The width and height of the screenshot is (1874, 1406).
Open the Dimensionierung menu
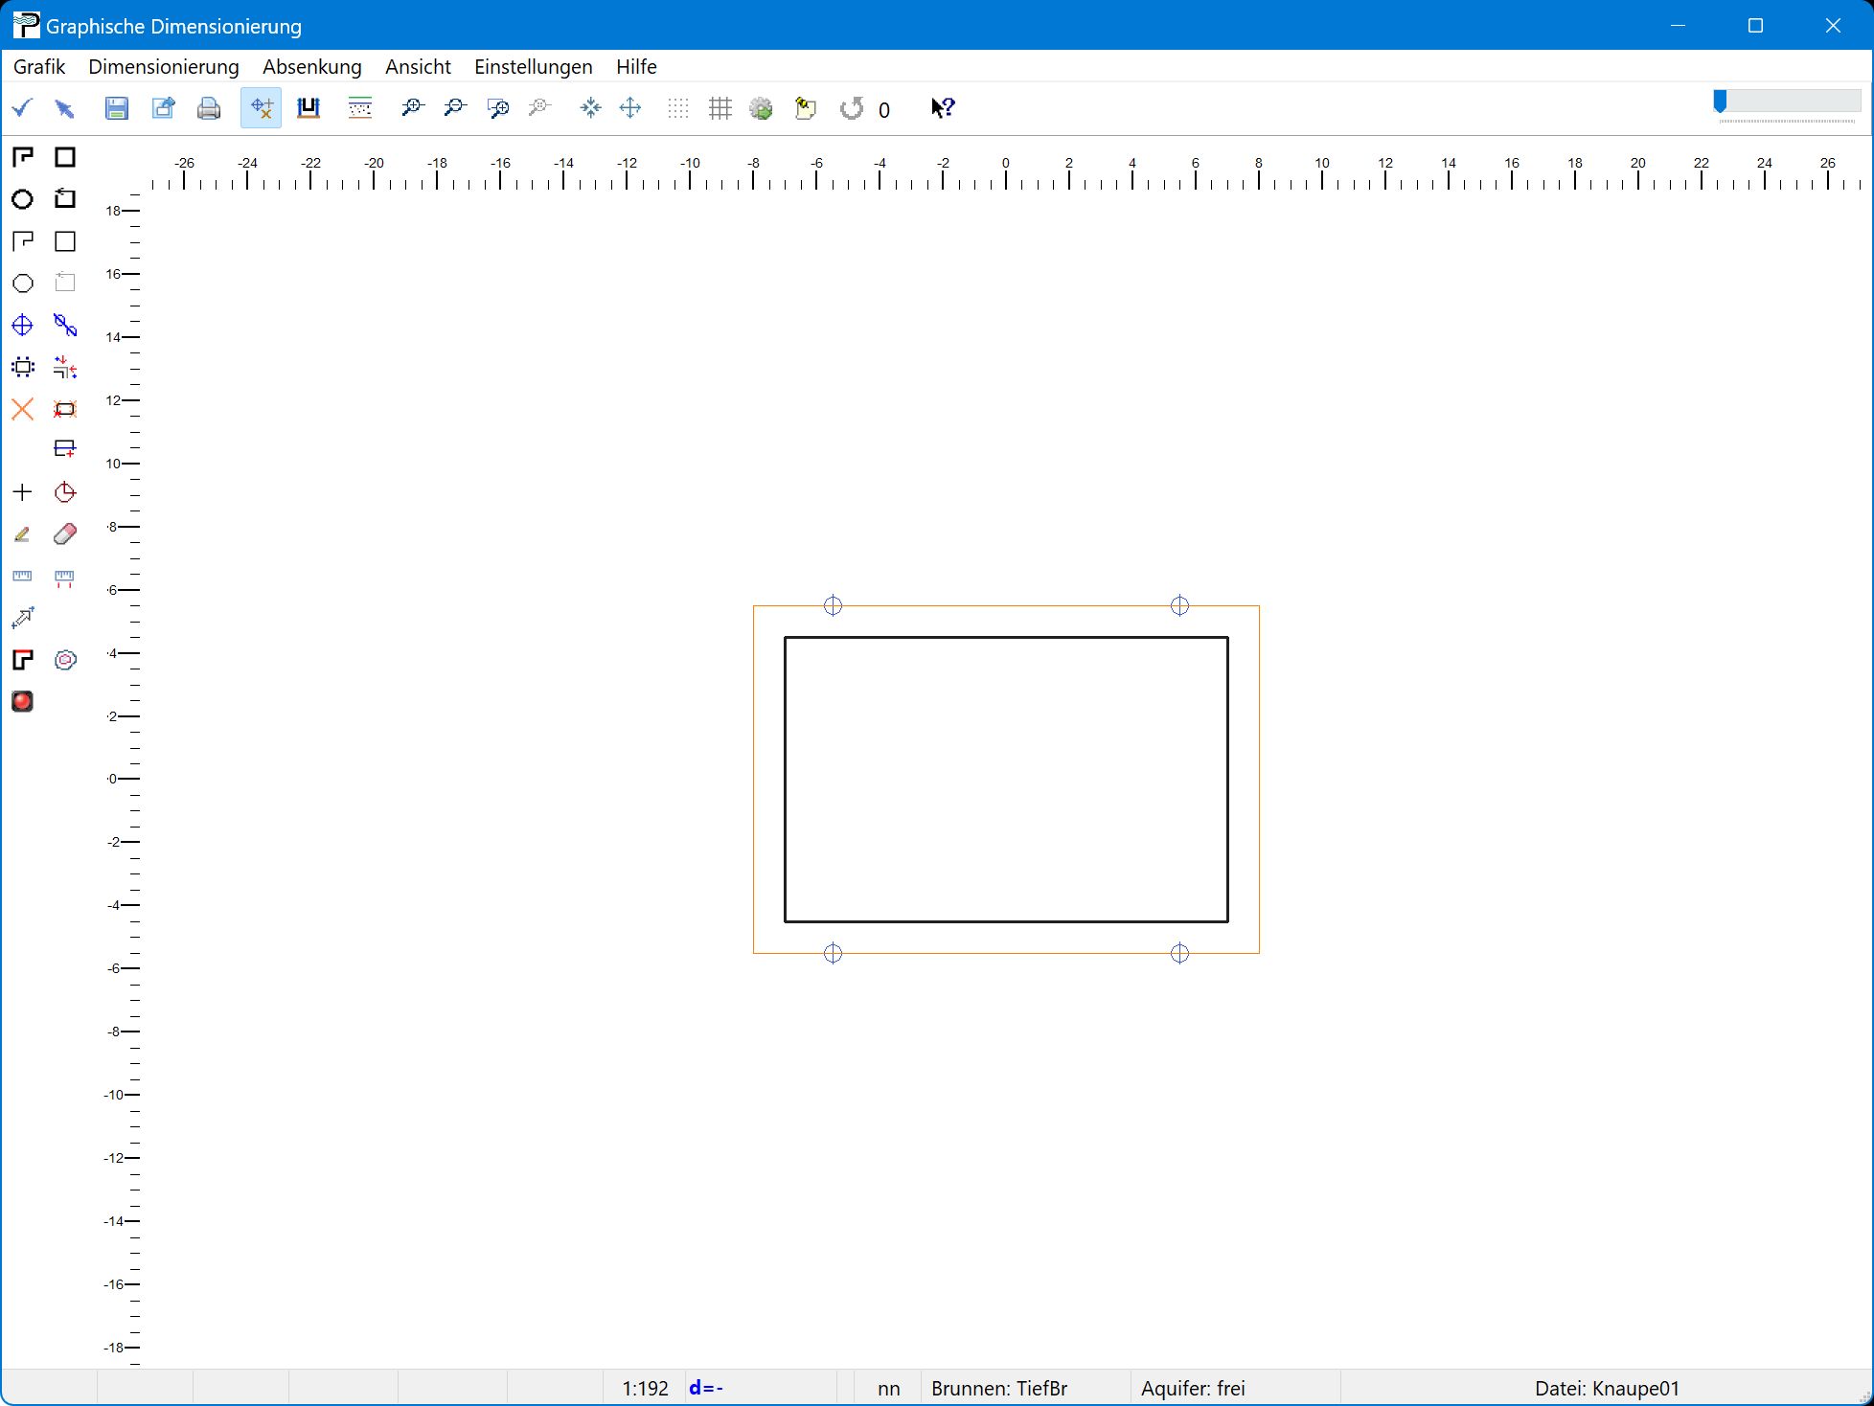point(164,67)
